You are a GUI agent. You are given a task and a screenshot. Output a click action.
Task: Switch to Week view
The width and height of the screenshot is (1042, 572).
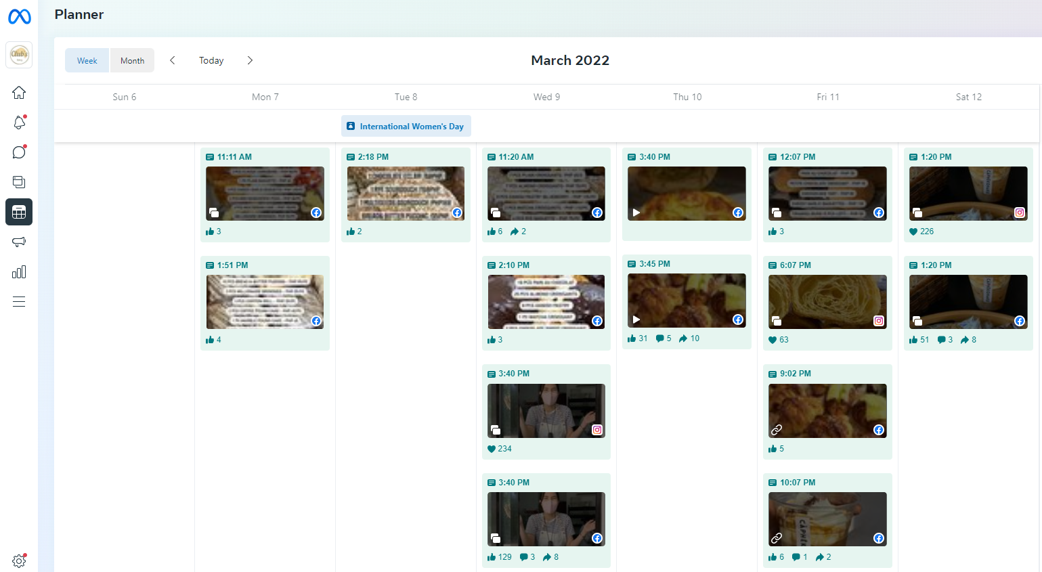tap(87, 60)
